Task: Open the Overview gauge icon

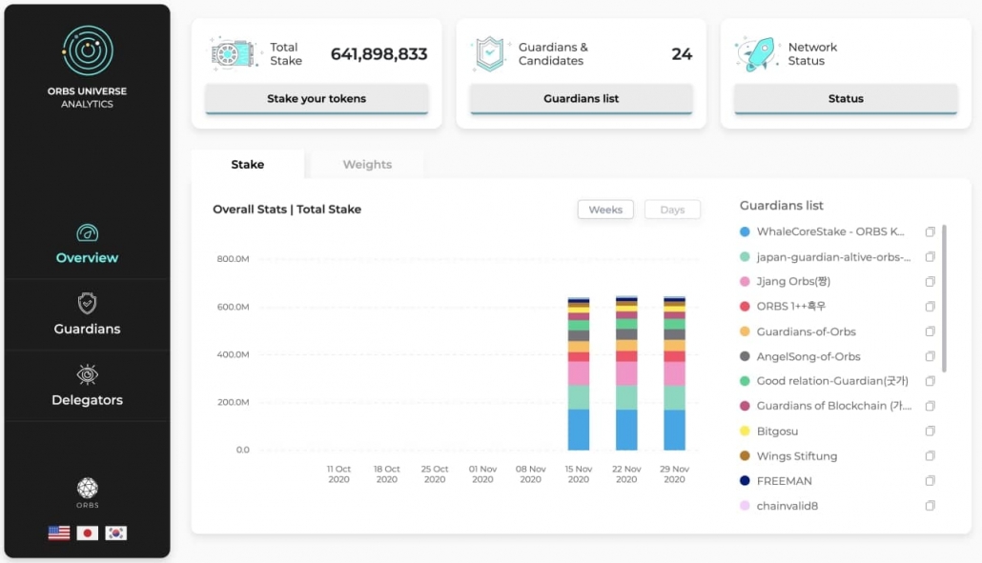Action: (x=87, y=232)
